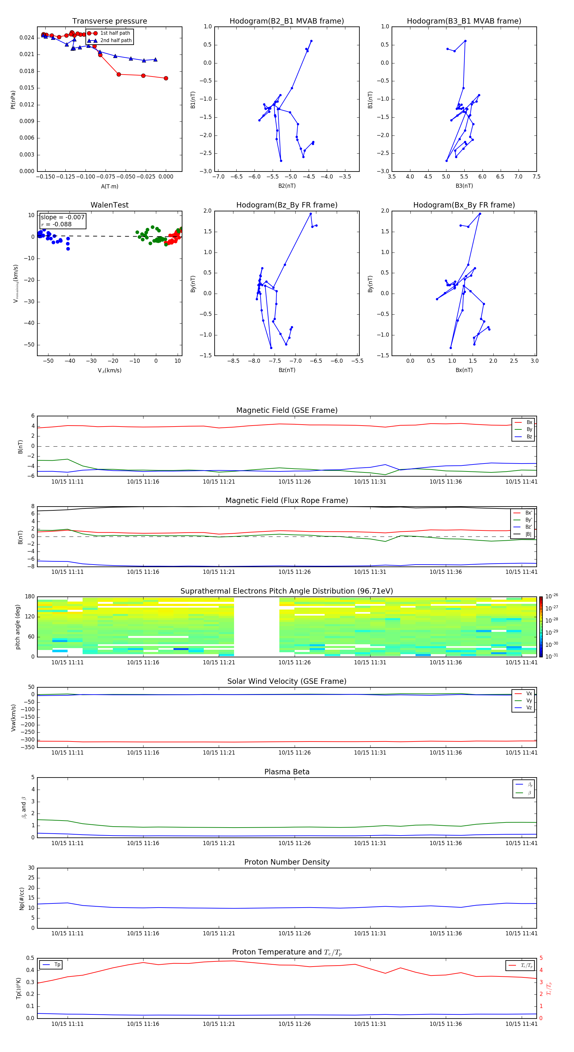
Task: Click the 'Vx' legend entry
Action: 524,693
